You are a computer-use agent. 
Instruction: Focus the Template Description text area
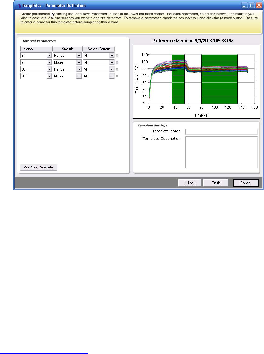[221, 152]
